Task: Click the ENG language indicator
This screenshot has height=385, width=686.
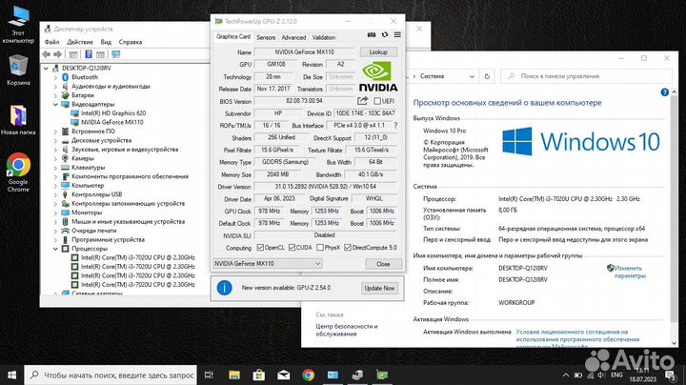Action: pyautogui.click(x=616, y=375)
